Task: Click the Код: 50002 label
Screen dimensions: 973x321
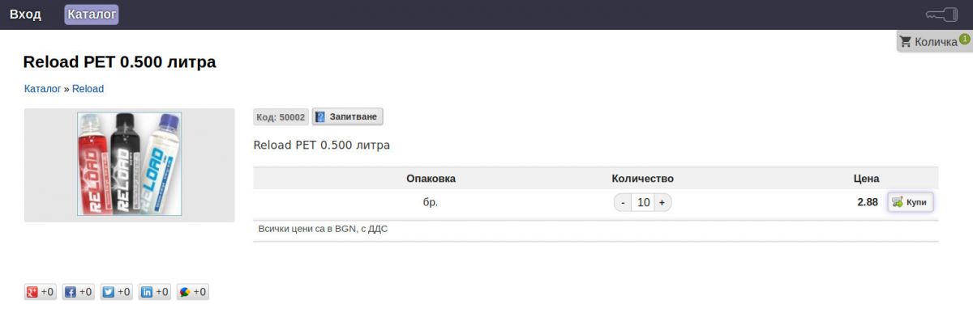Action: [x=281, y=117]
